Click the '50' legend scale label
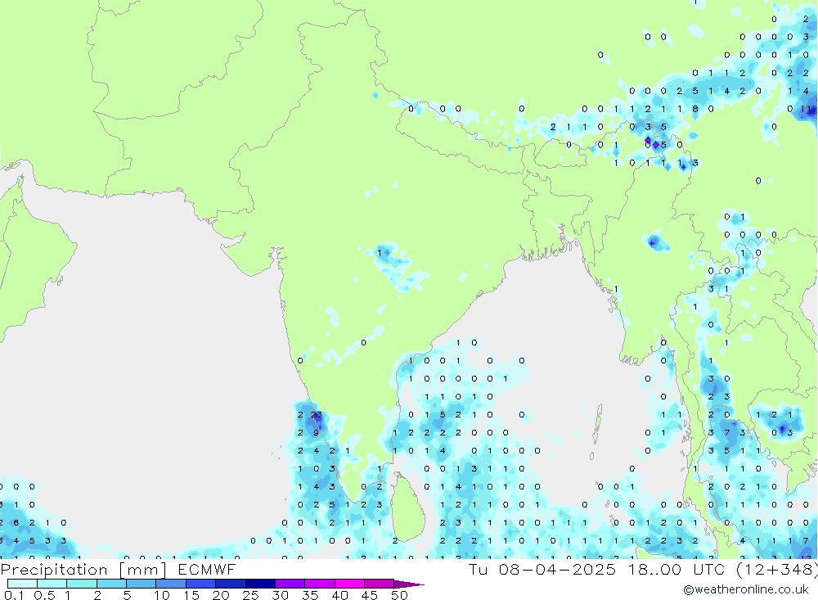The width and height of the screenshot is (818, 600). 399,595
